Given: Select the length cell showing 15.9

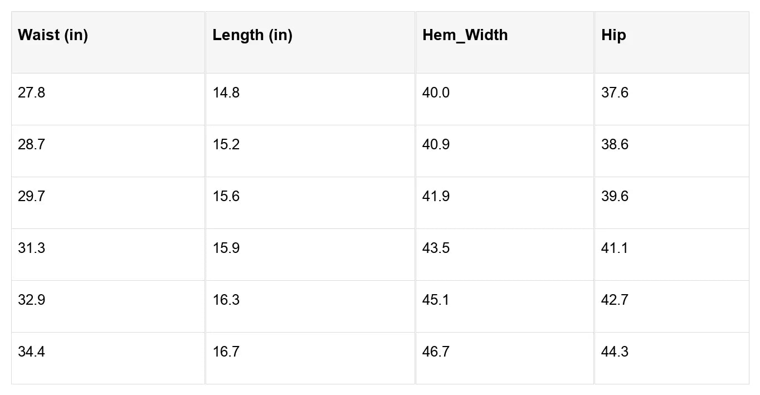Looking at the screenshot, I should pos(226,248).
